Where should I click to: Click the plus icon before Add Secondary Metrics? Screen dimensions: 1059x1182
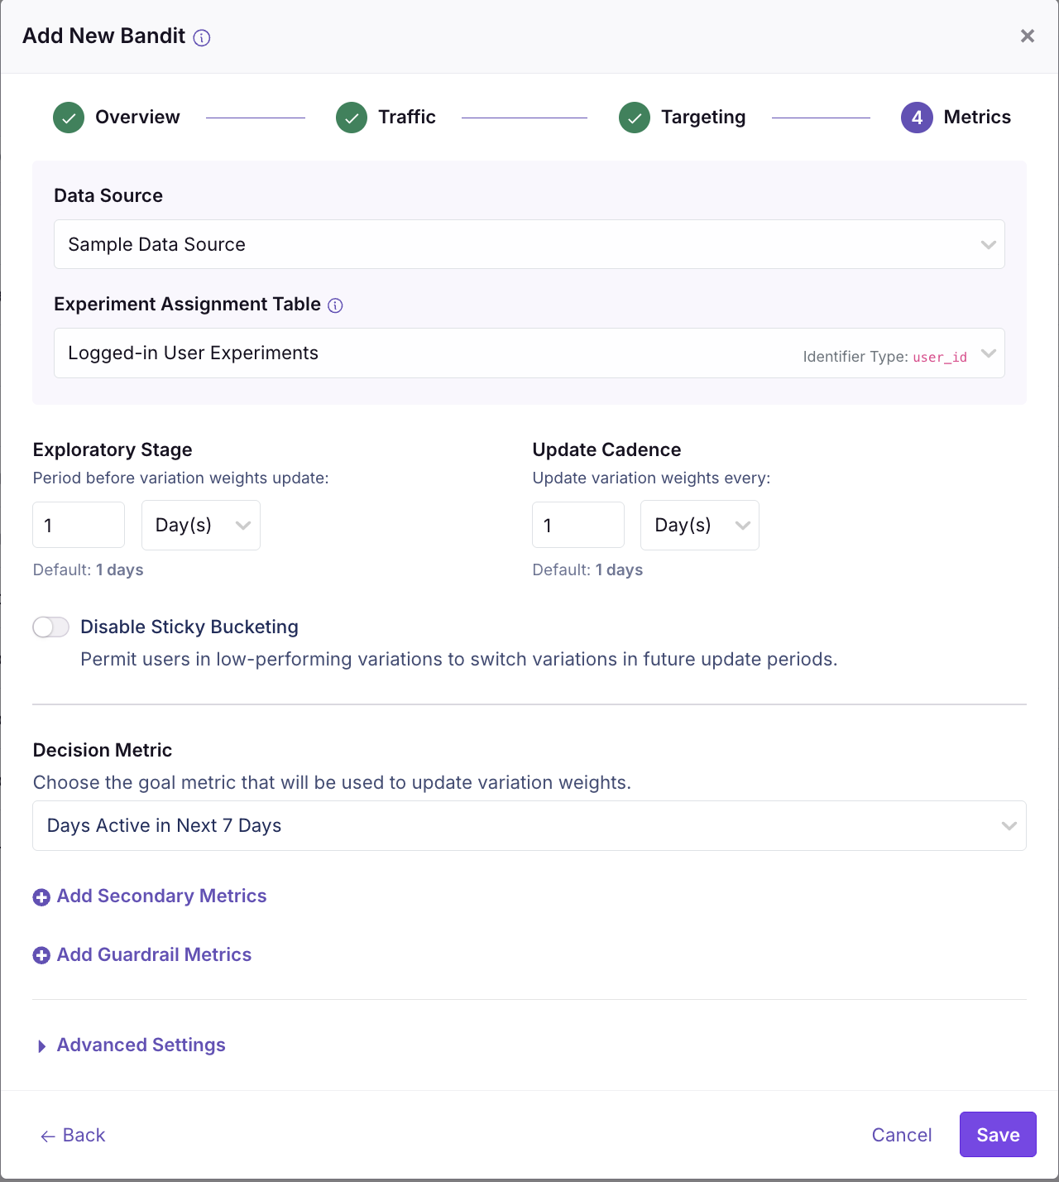click(x=41, y=896)
